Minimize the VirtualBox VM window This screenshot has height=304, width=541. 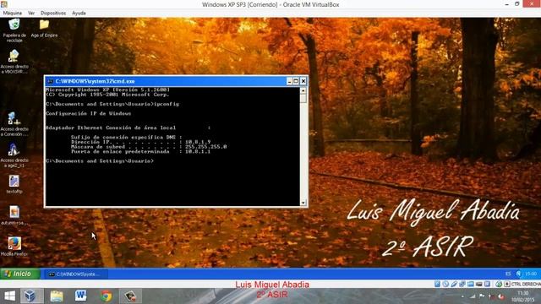pos(506,4)
